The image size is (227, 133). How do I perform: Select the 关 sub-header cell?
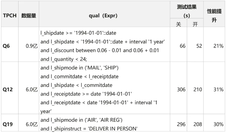pyautogui.click(x=179, y=24)
